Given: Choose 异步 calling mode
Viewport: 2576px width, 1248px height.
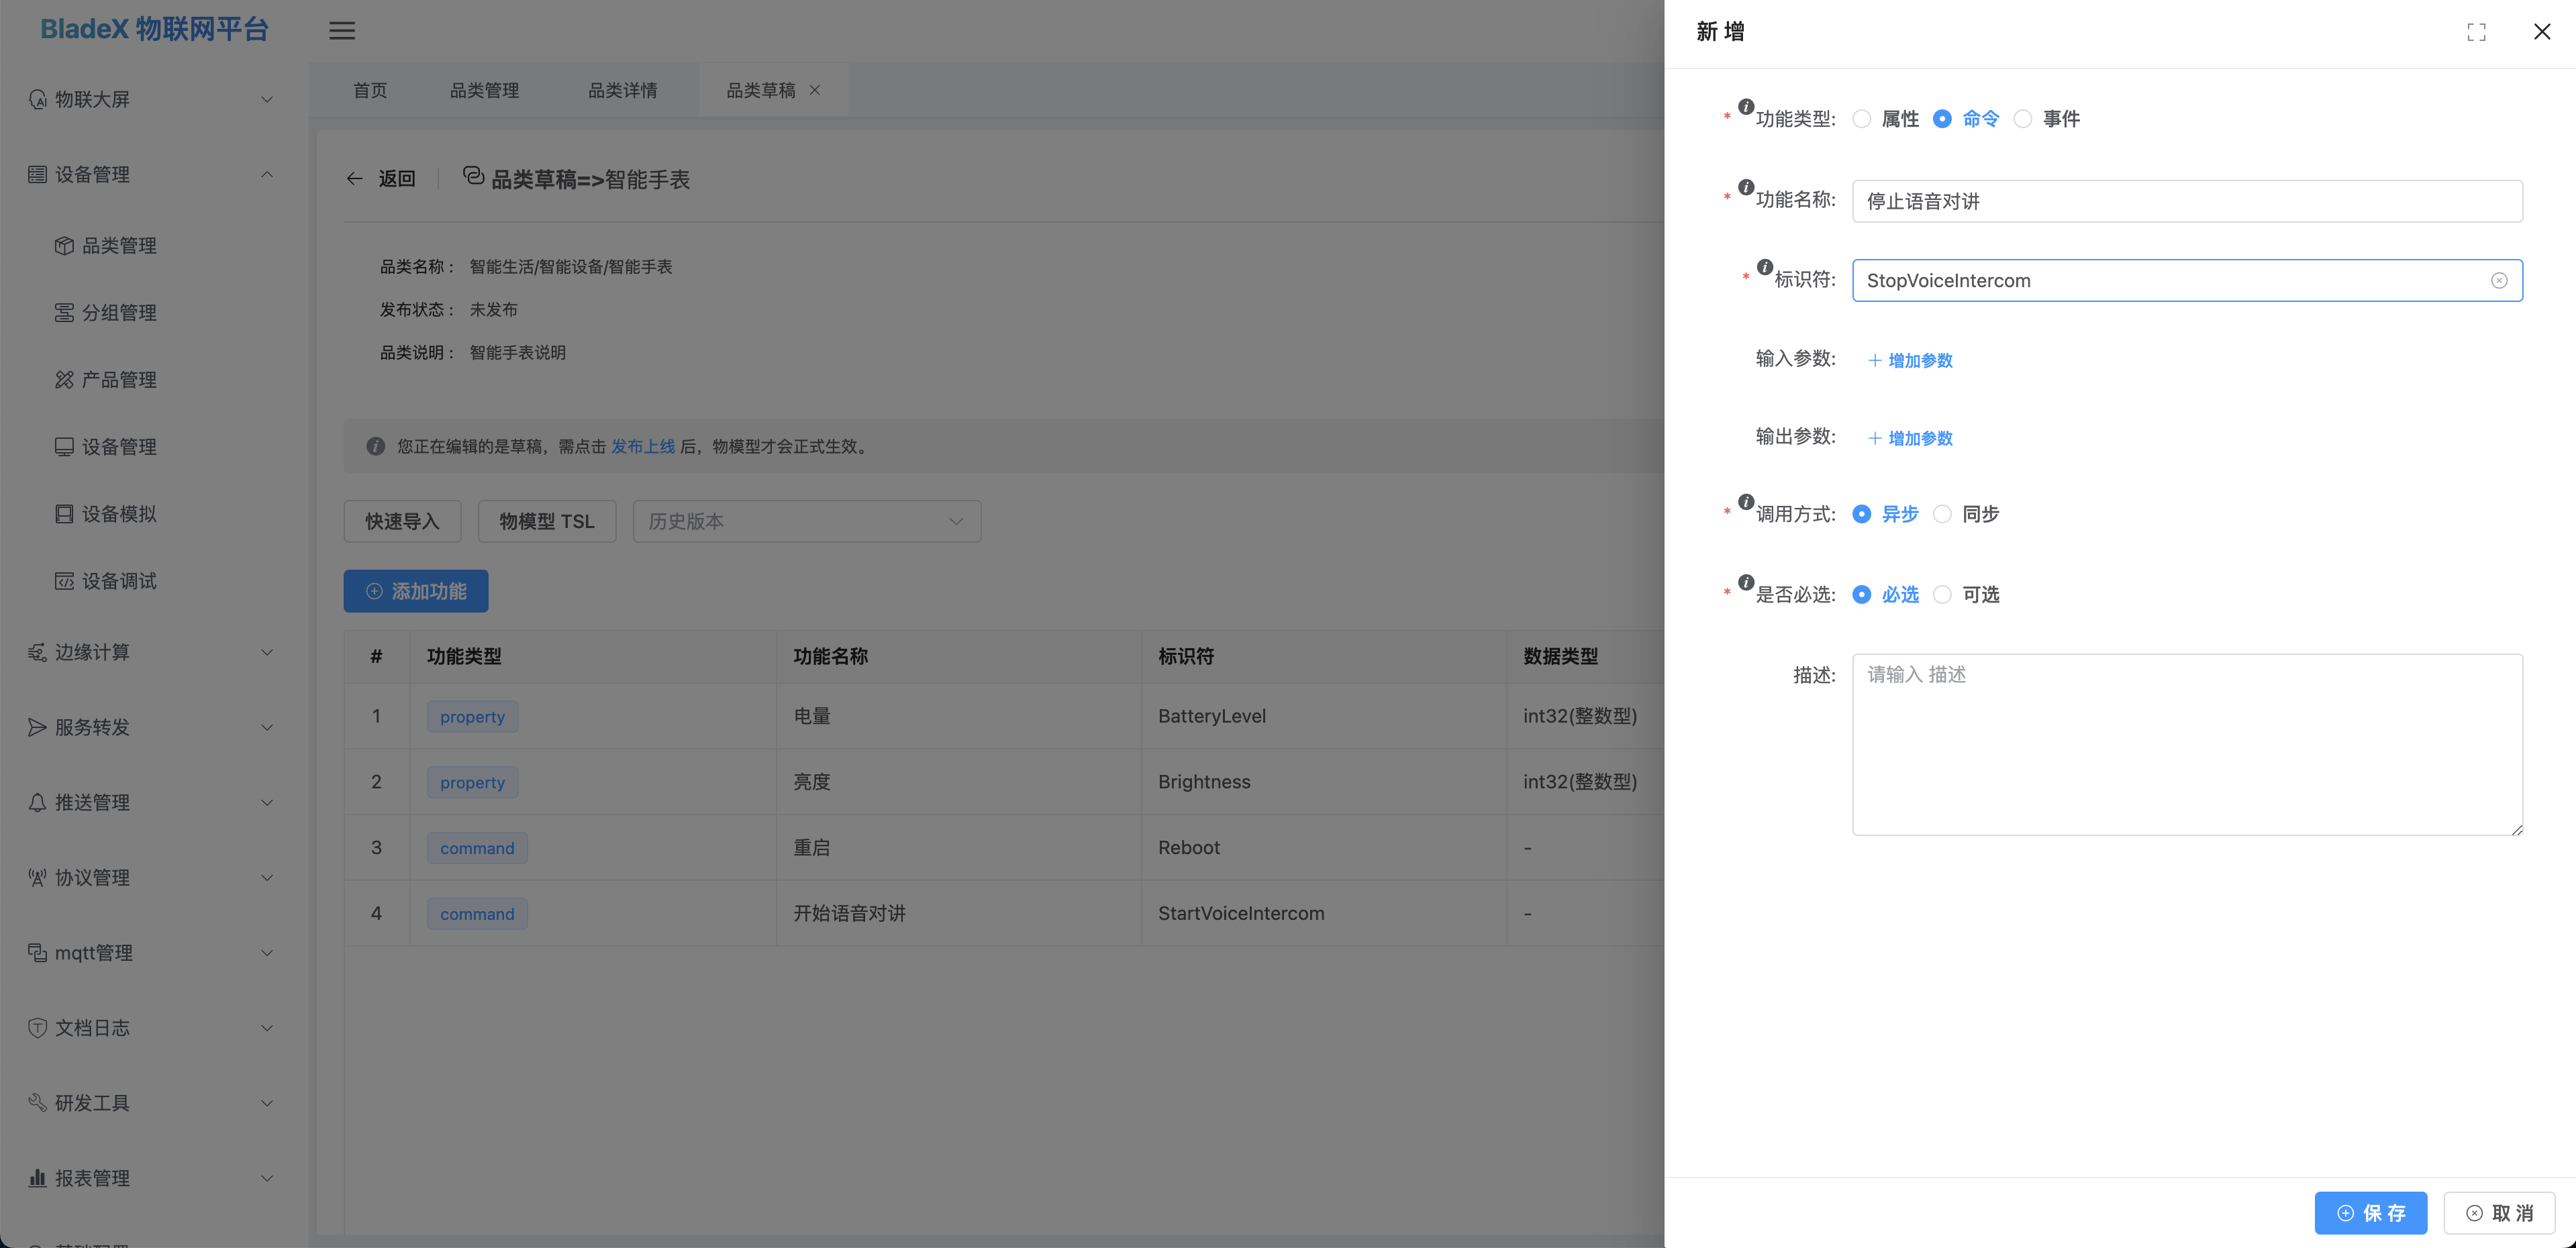Looking at the screenshot, I should click(x=1861, y=514).
